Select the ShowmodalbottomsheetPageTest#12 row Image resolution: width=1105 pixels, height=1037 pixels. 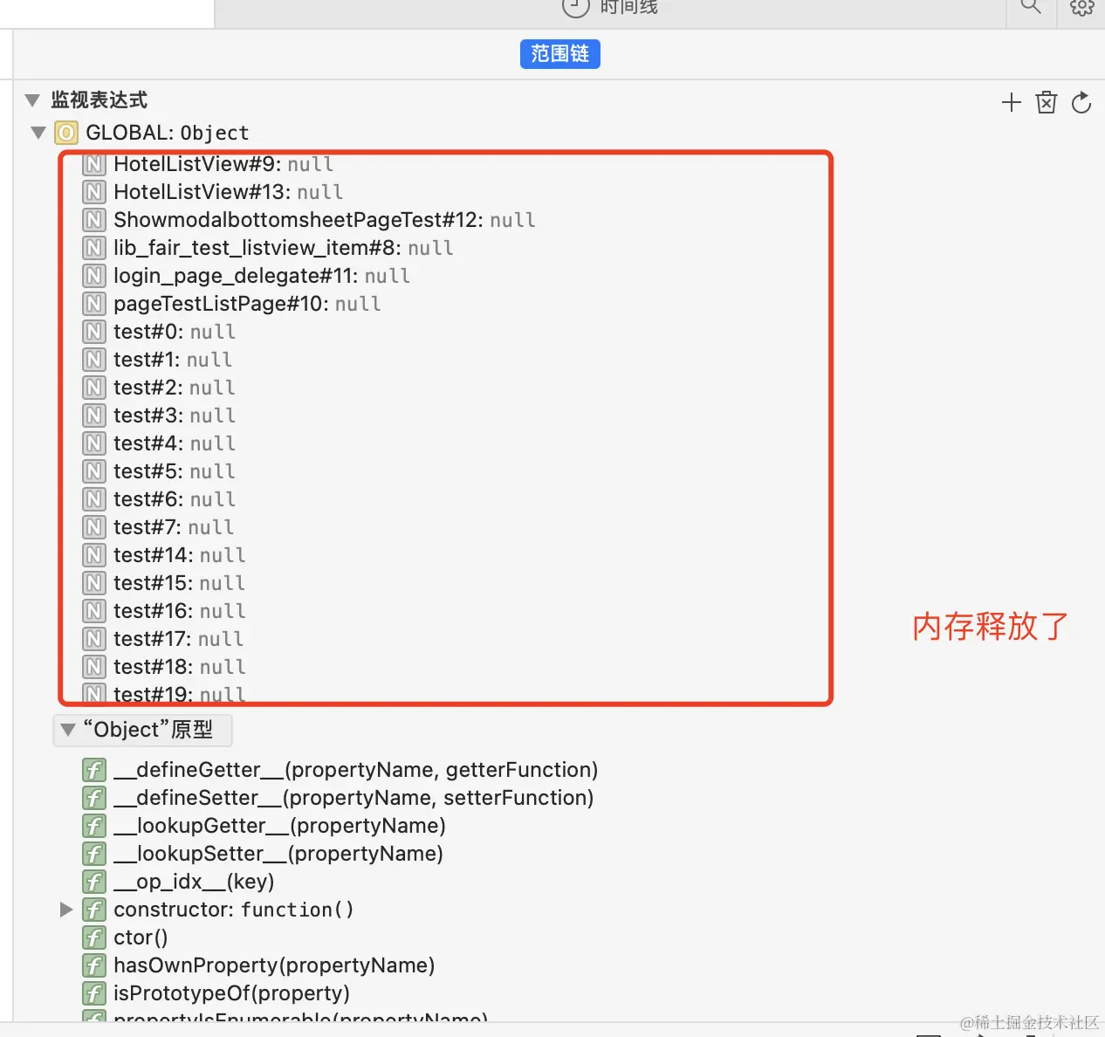pyautogui.click(x=309, y=220)
